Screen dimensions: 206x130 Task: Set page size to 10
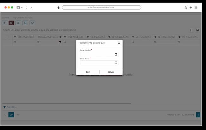tap(5, 115)
